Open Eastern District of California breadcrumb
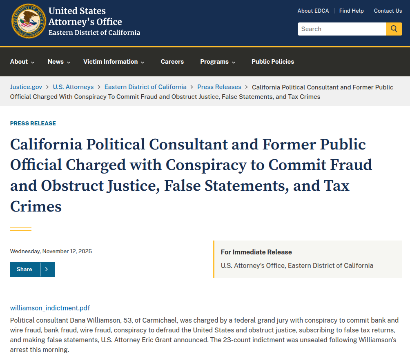The image size is (410, 361). [145, 87]
